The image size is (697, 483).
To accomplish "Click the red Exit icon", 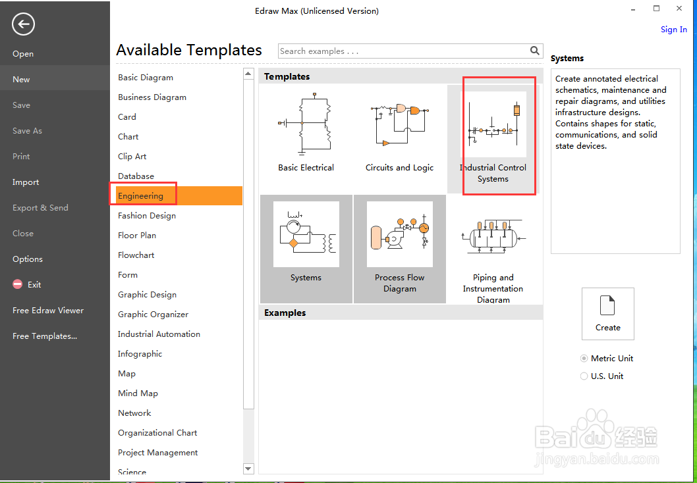I will point(17,284).
